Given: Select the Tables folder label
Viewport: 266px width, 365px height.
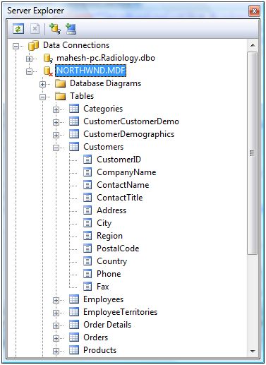Looking at the screenshot, I should [x=82, y=96].
